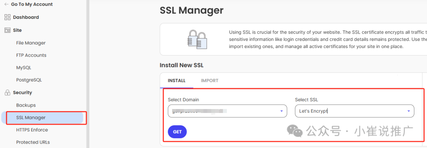The height and width of the screenshot is (148, 427).
Task: Click the double padlock illustration
Action: click(x=197, y=39)
